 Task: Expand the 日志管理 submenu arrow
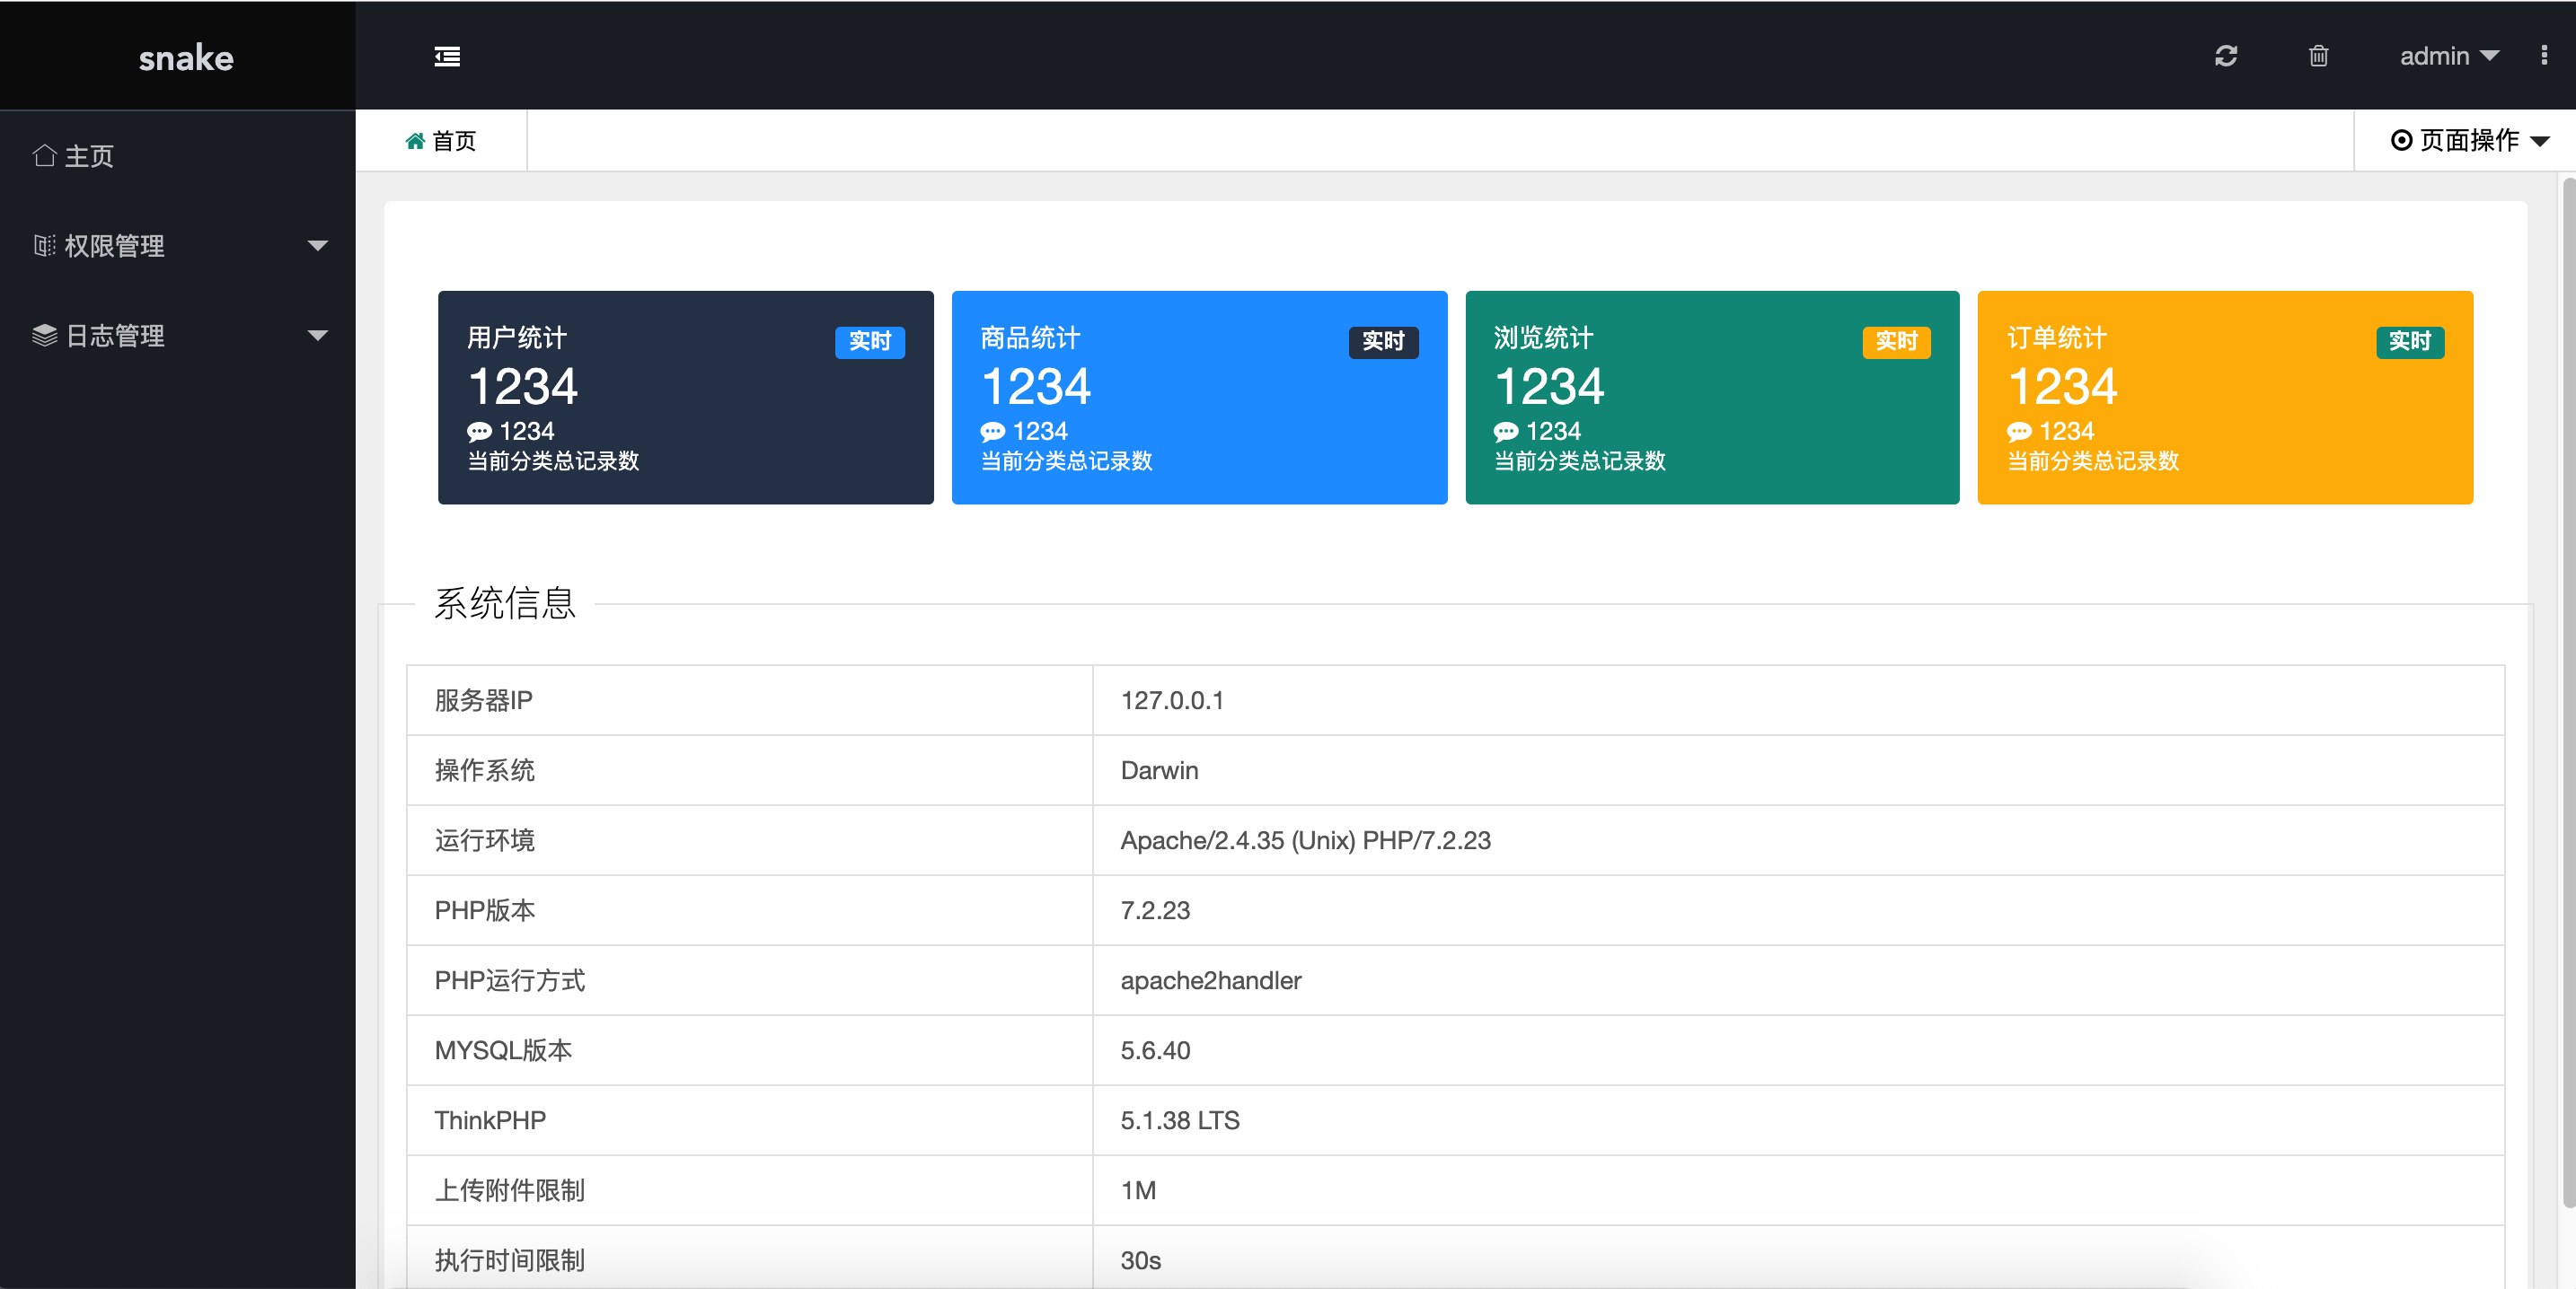coord(318,336)
